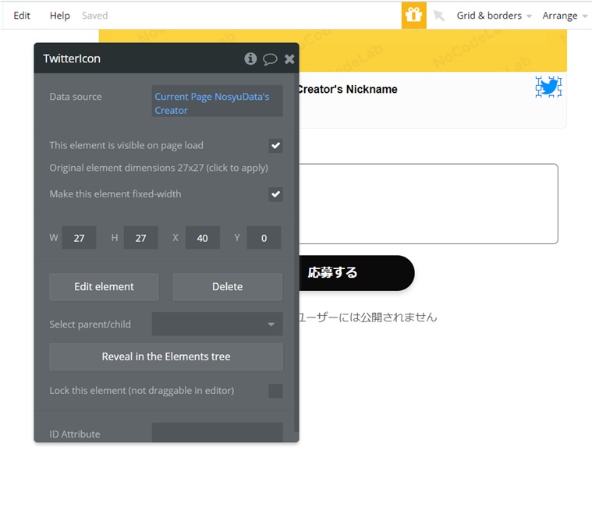Click the property panel vertical scrollbar
This screenshot has height=525, width=592.
tap(296, 253)
